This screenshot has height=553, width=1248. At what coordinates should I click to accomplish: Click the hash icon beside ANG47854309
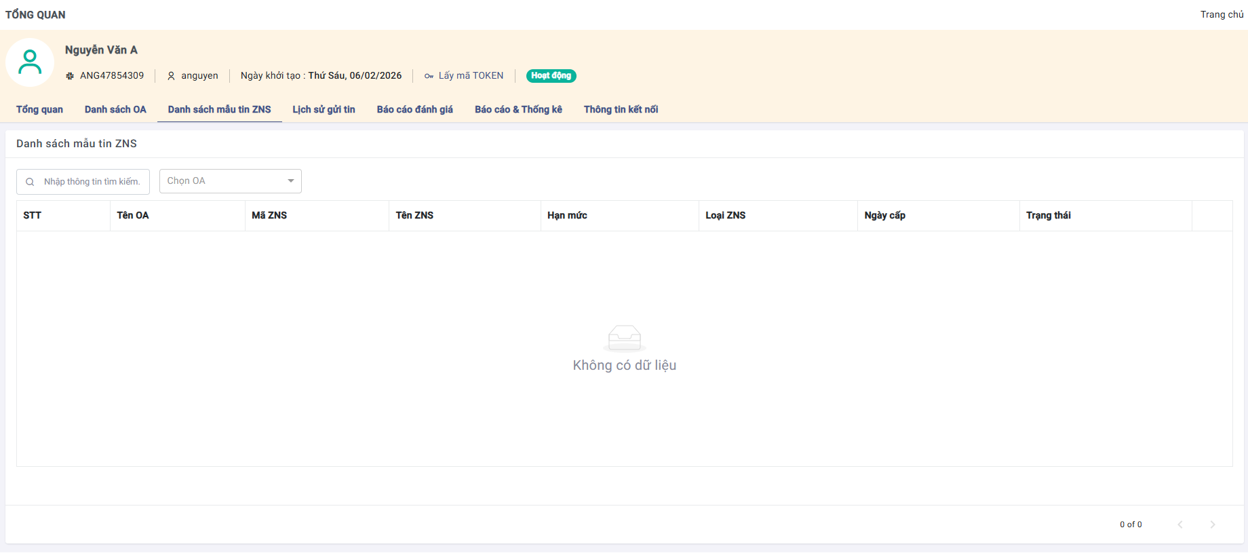tap(70, 76)
